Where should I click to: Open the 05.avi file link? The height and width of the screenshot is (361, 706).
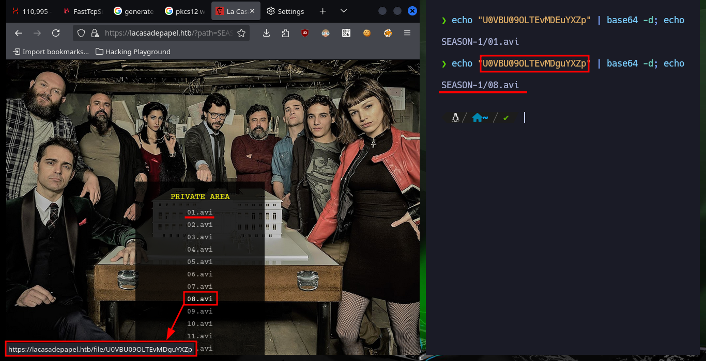click(199, 261)
